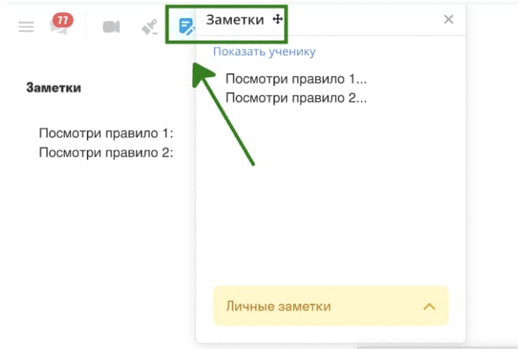Click the bold Заметки heading on page
518x349 pixels.
[54, 88]
